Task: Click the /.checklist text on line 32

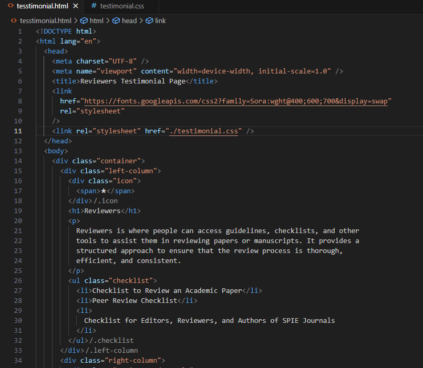Action: click(x=111, y=341)
